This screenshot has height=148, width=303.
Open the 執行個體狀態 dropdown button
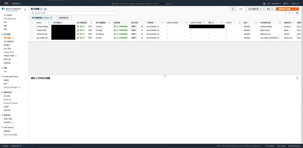point(255,9)
